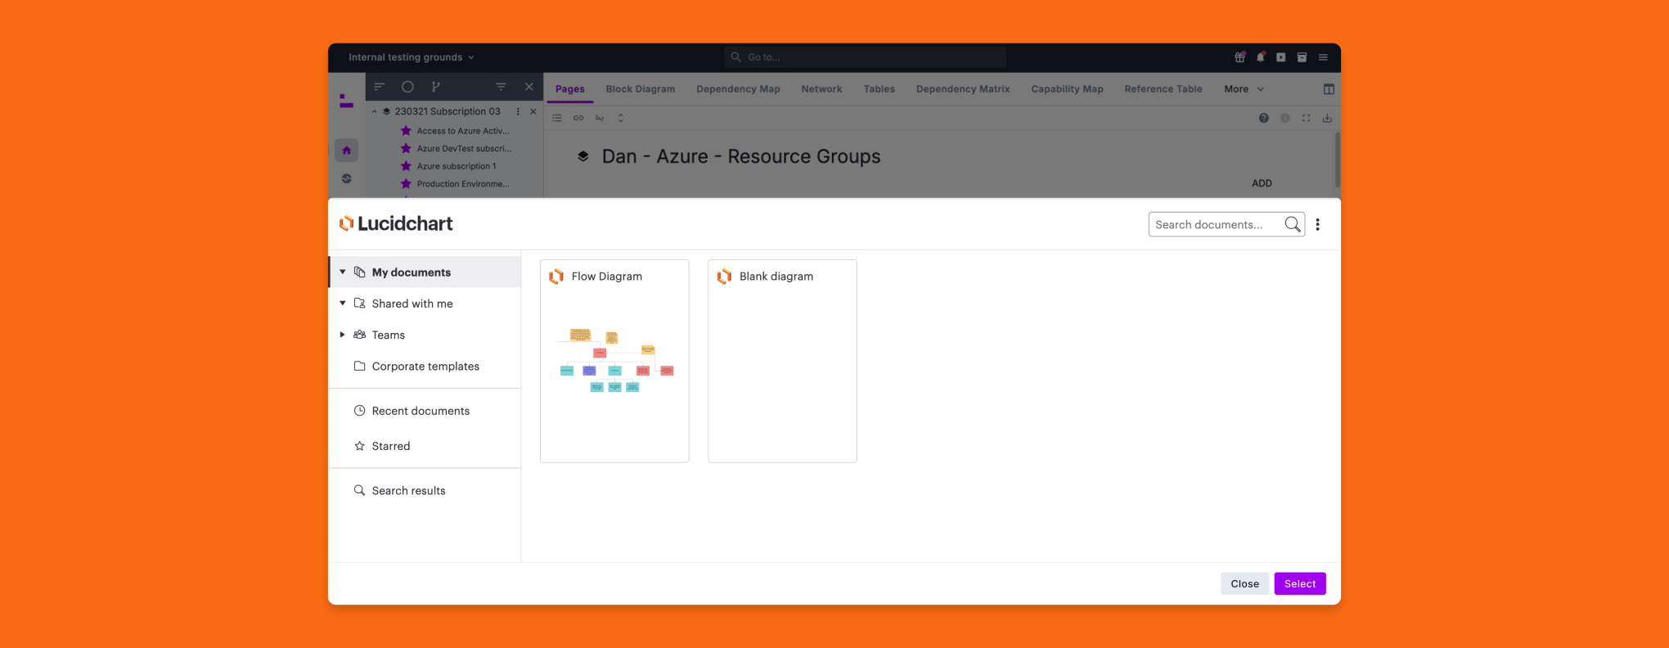Click the Lucidchart logo
Screen dimensions: 1669x648
point(396,223)
